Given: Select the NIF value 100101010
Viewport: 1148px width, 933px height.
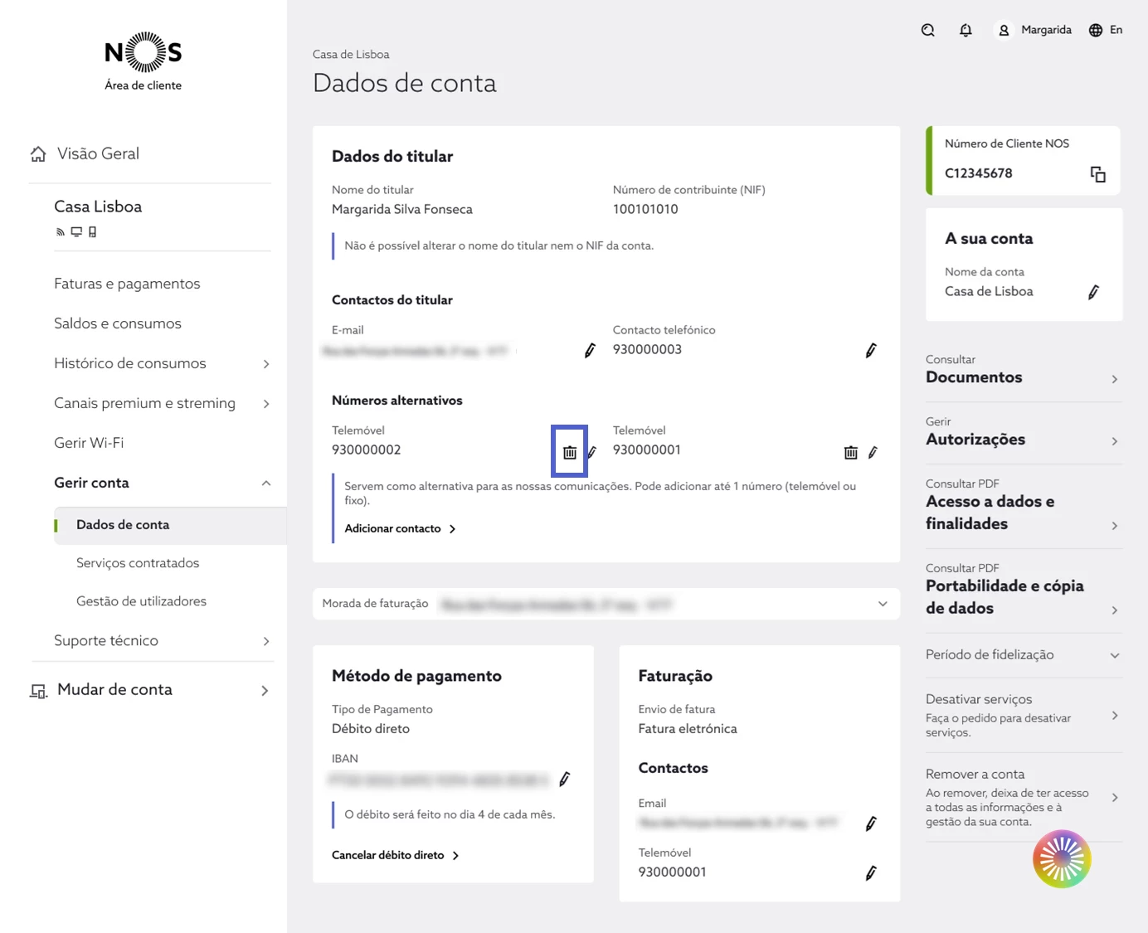Looking at the screenshot, I should (645, 209).
